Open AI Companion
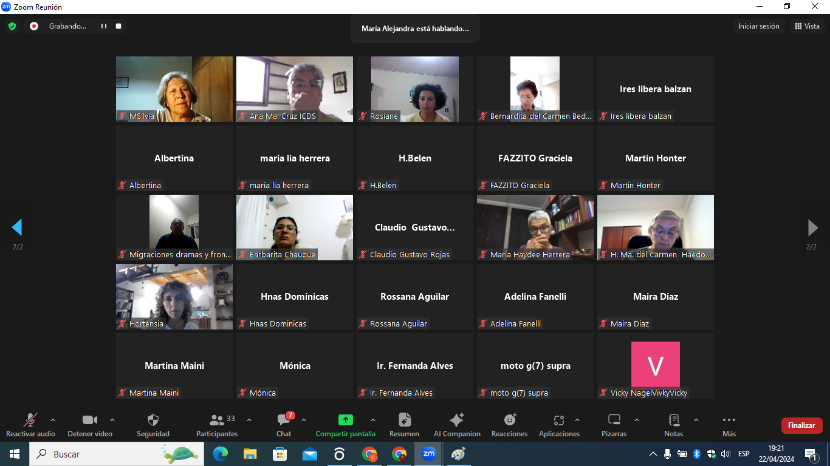 pos(457,425)
